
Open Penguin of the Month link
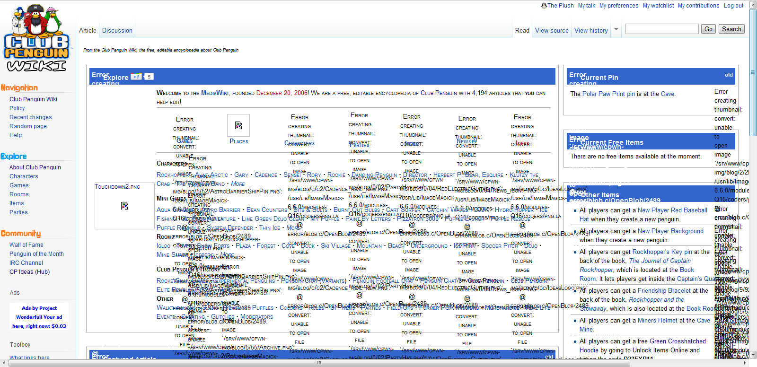pos(36,254)
